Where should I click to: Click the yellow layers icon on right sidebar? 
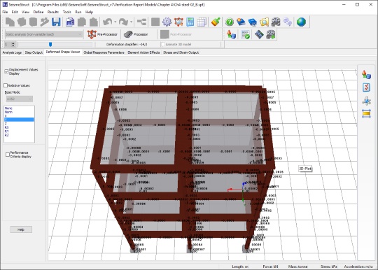tap(366, 113)
